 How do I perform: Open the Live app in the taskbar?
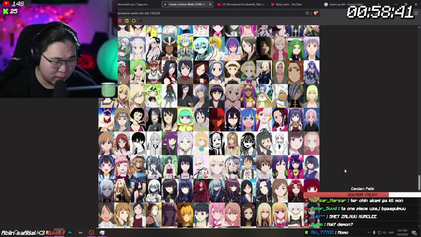tap(81, 233)
